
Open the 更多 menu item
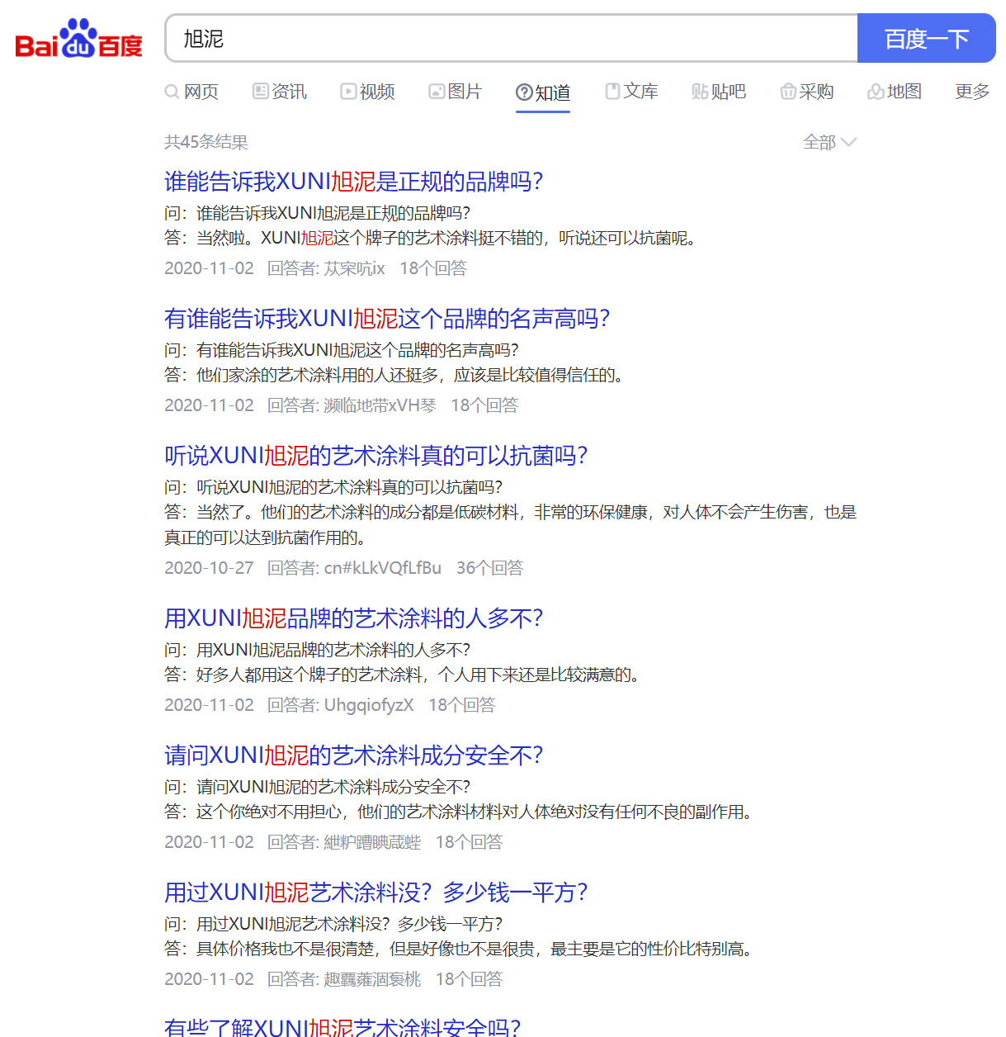point(972,92)
